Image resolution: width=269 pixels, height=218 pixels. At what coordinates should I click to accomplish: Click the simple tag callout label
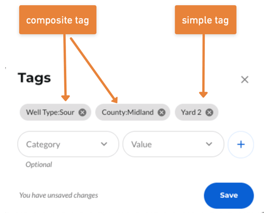pos(205,20)
